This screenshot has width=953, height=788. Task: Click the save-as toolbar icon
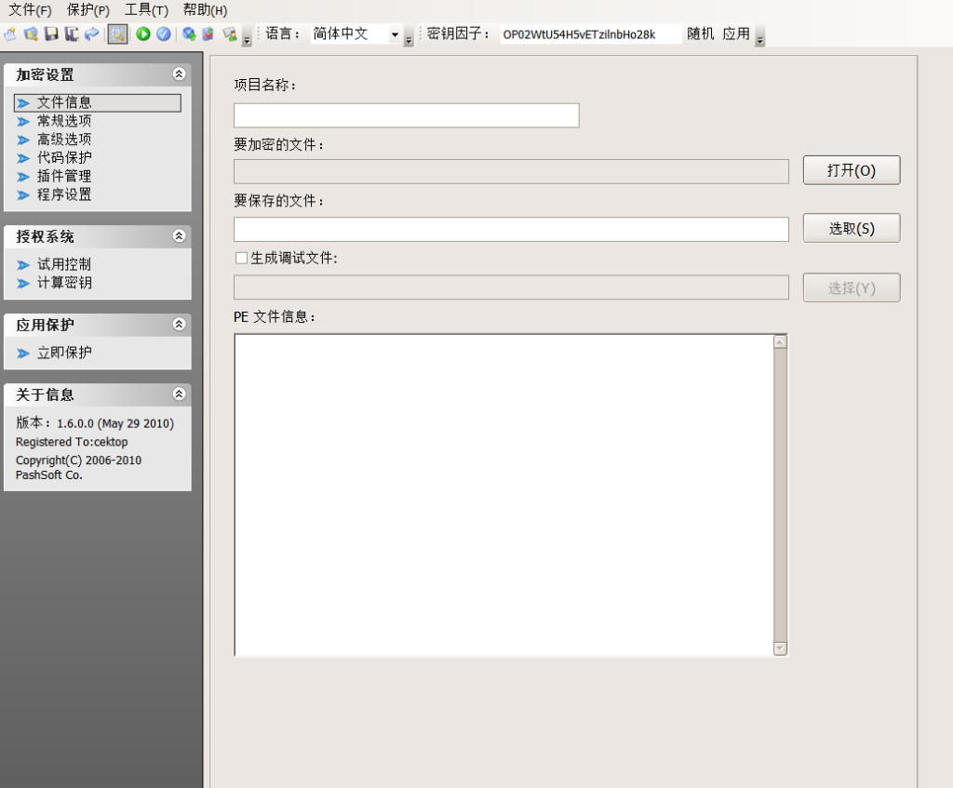[x=71, y=34]
